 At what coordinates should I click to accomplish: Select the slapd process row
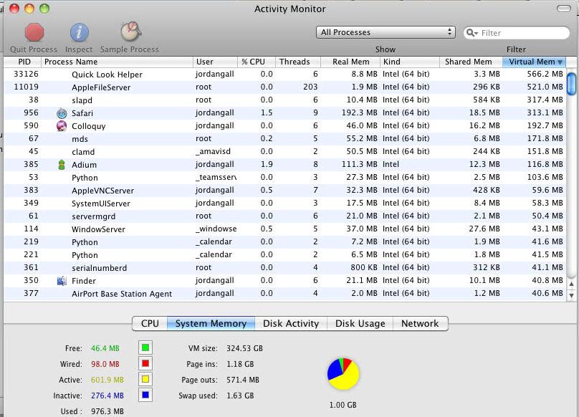pyautogui.click(x=284, y=100)
